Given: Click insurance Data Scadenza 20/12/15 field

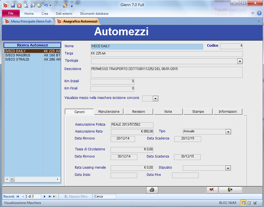Looking at the screenshot, I should tap(188, 139).
